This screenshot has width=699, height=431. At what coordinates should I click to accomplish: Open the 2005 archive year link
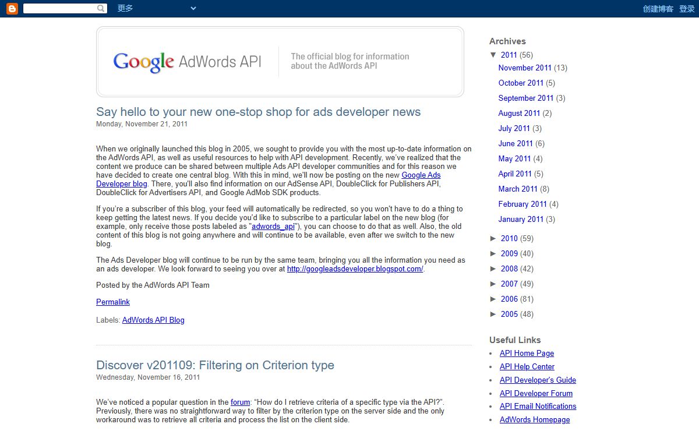(x=509, y=314)
